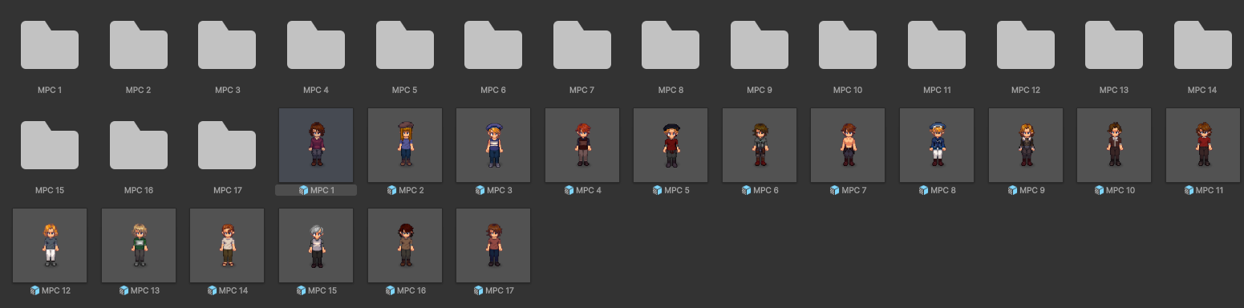Open the MPC 1 folder

click(x=50, y=45)
